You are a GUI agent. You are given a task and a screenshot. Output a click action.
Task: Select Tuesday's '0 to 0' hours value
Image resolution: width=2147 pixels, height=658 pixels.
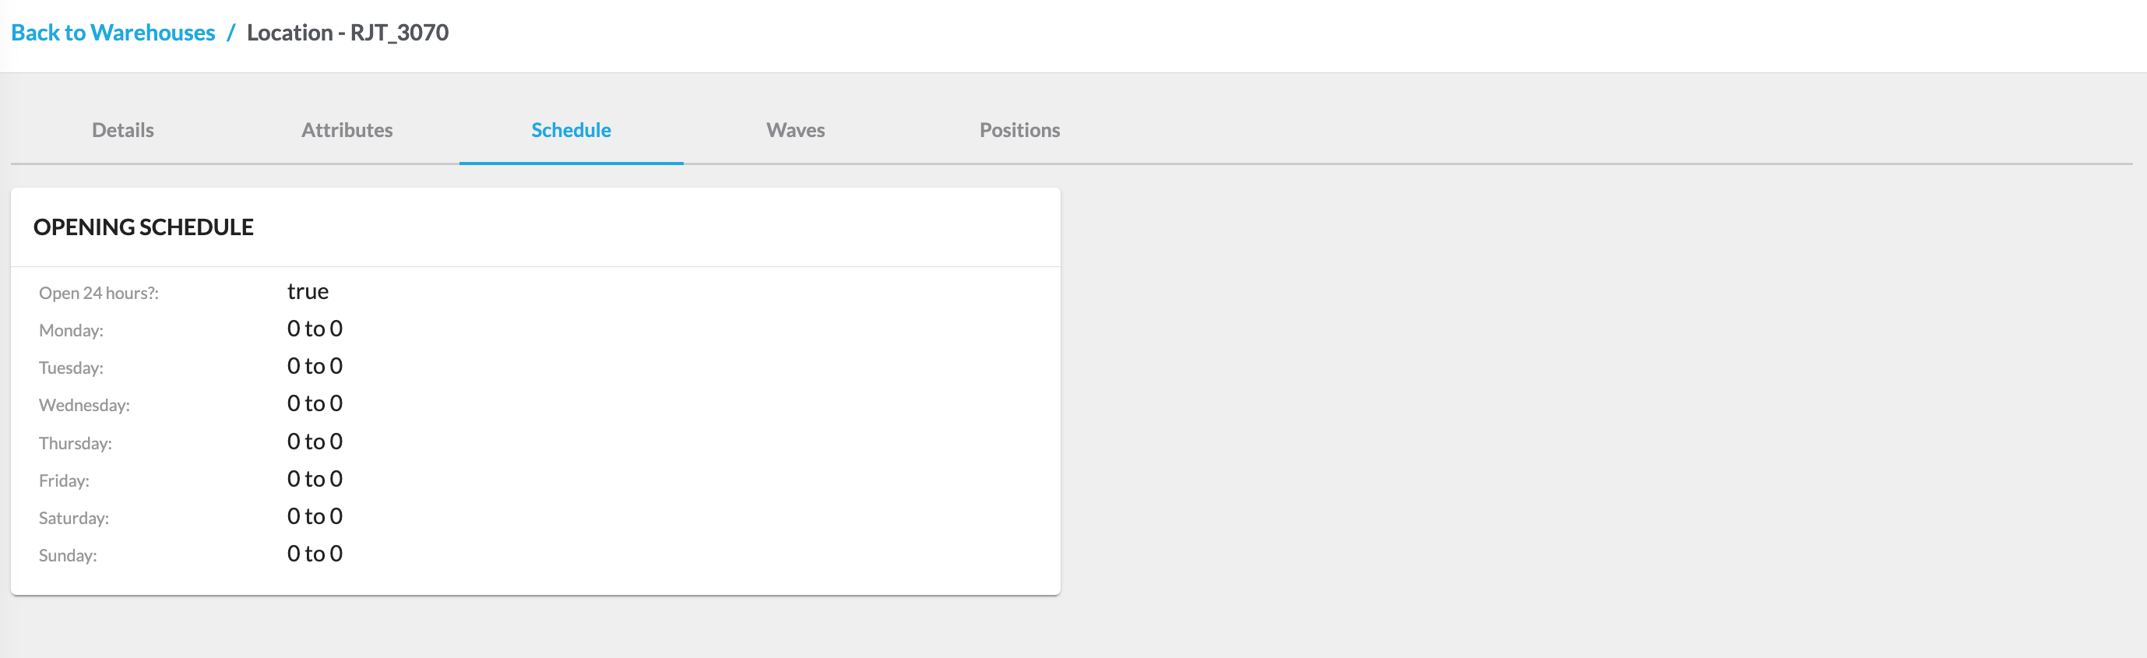pyautogui.click(x=314, y=367)
